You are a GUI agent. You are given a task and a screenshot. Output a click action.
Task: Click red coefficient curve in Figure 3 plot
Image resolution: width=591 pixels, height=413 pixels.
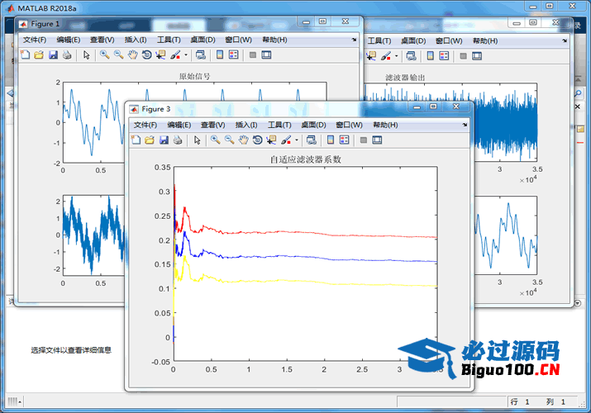tap(331, 235)
